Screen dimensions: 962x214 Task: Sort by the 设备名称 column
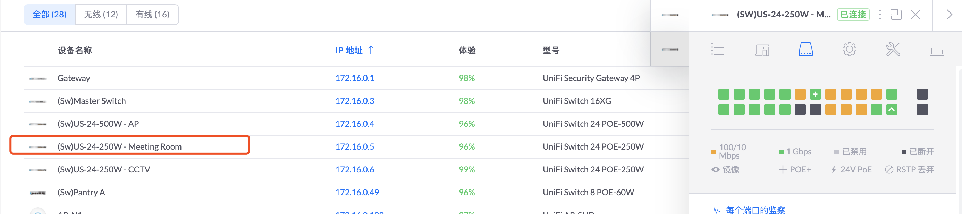point(75,50)
